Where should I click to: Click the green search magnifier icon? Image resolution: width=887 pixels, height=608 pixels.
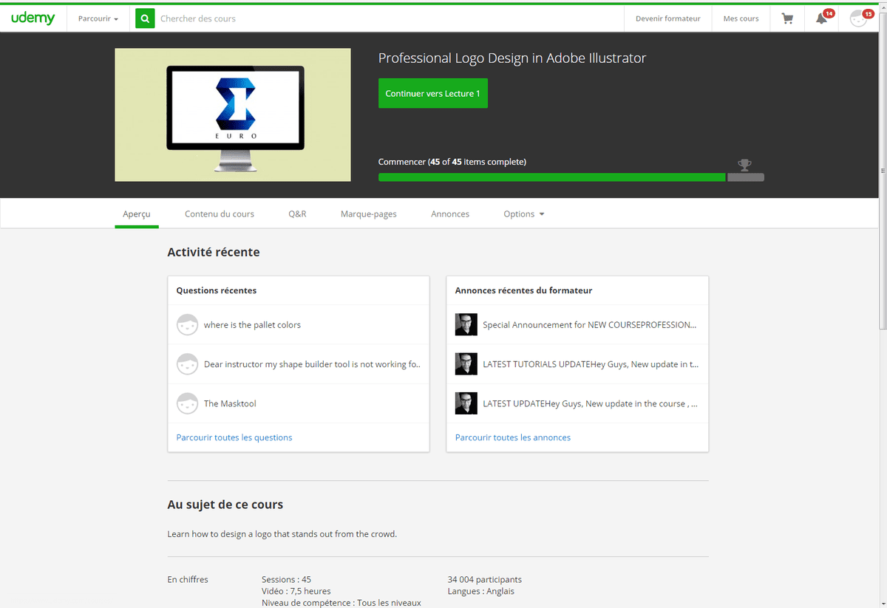pos(145,18)
